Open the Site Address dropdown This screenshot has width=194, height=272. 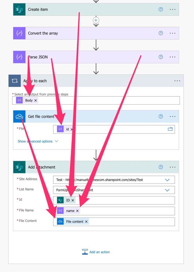pos(167,180)
